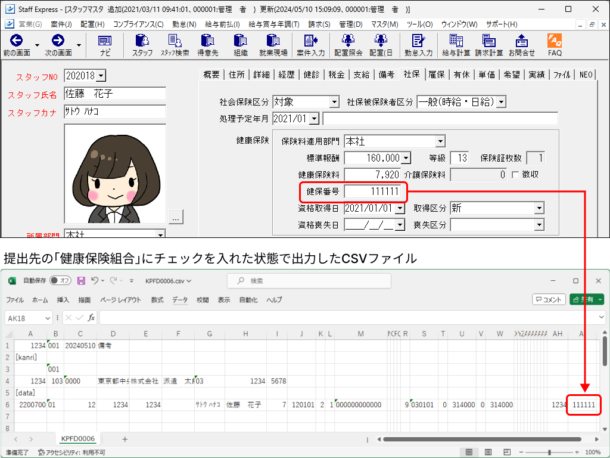Expand the Excel Name Box dropdown

[x=48, y=318]
